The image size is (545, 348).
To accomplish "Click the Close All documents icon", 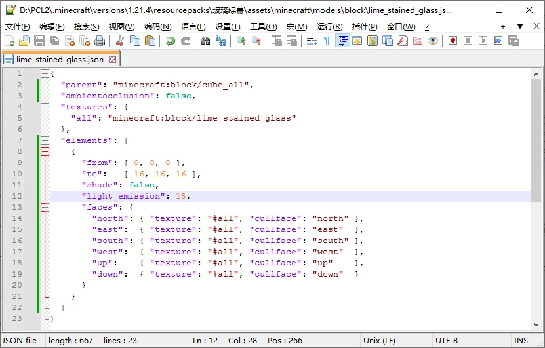I will 85,41.
